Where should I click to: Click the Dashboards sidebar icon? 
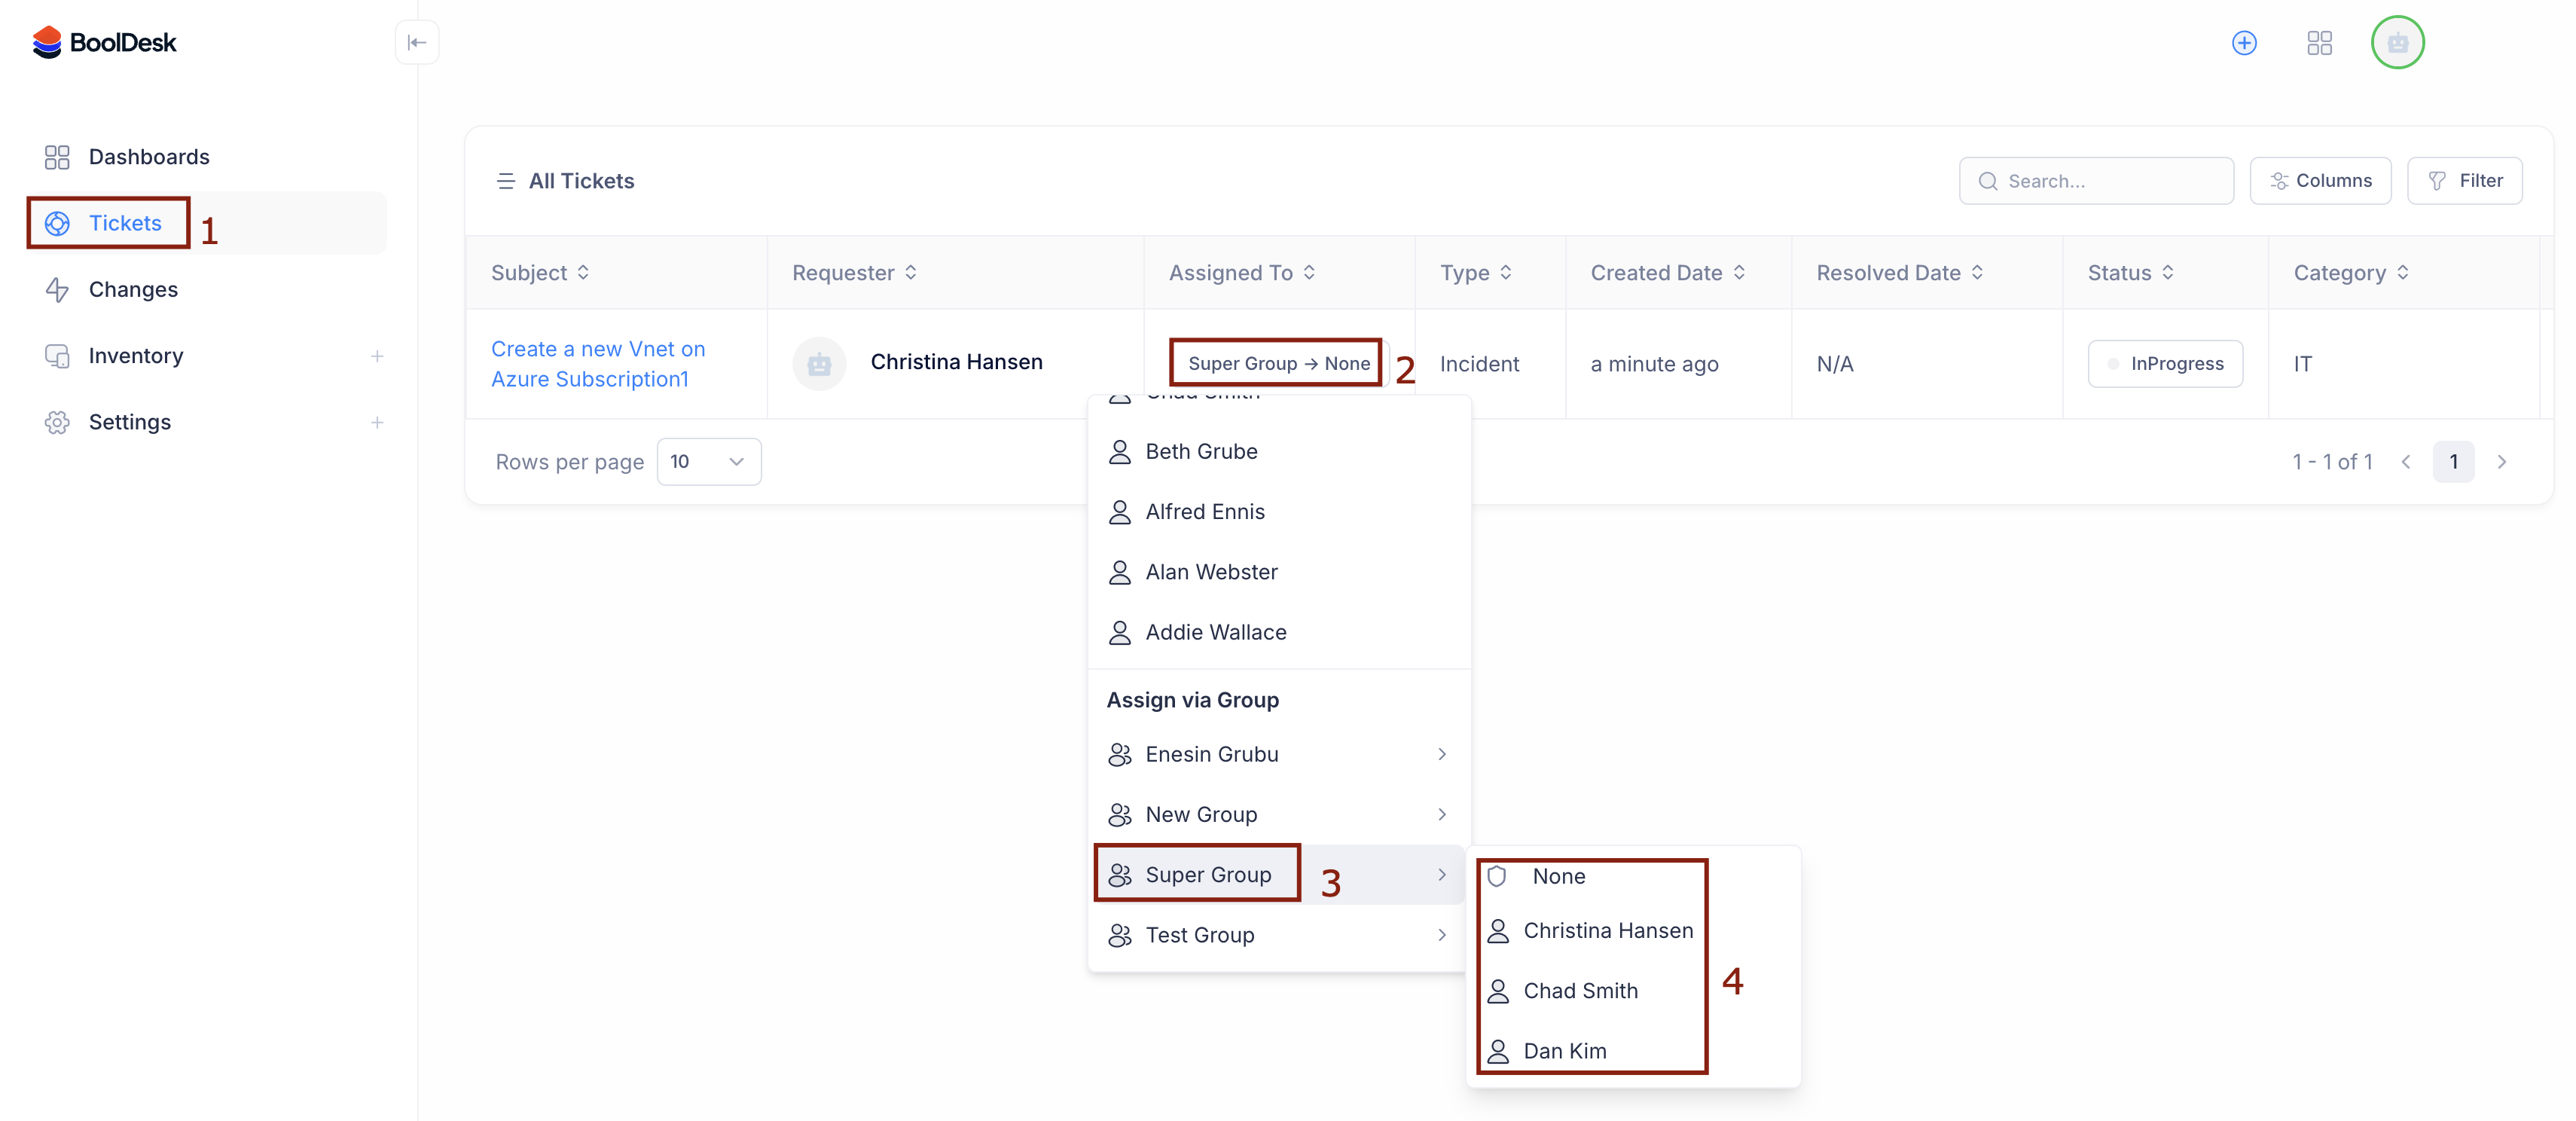[57, 157]
